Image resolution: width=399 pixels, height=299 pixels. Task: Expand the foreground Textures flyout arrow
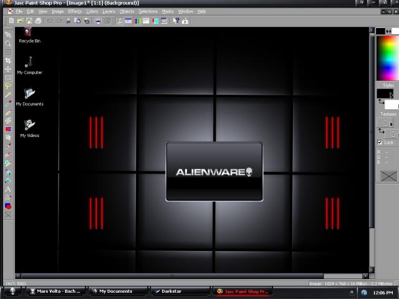coord(392,125)
